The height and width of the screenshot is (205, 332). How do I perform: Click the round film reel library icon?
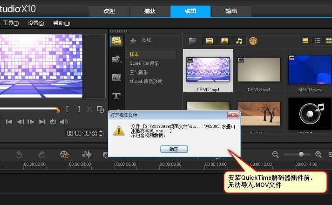point(253,41)
